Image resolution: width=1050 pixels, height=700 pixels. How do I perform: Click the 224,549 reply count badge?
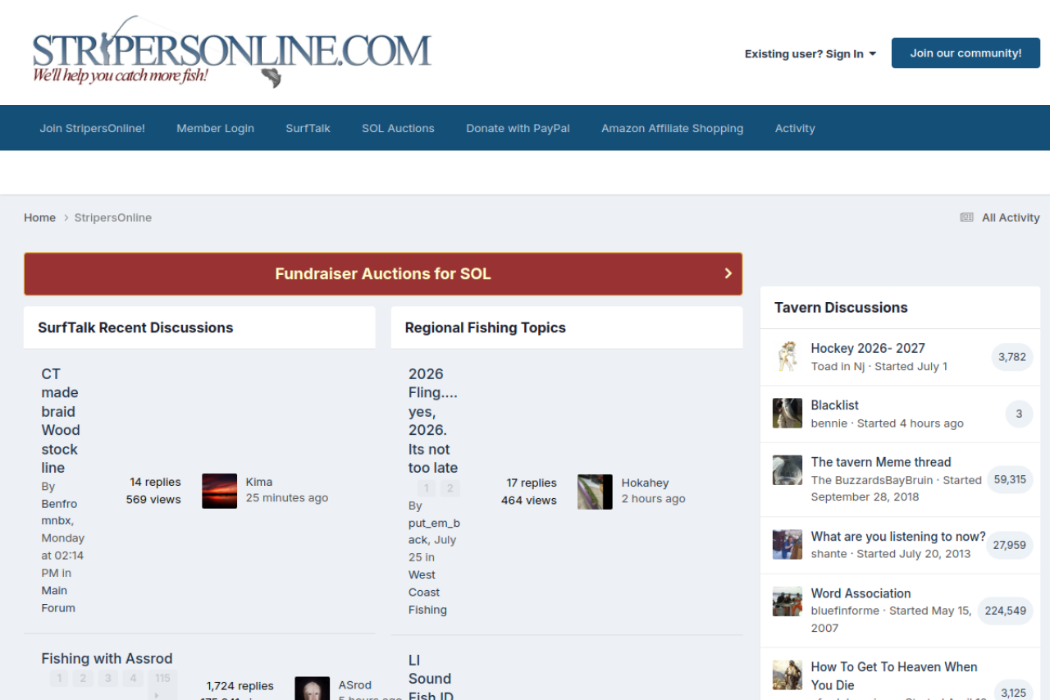pyautogui.click(x=1006, y=611)
